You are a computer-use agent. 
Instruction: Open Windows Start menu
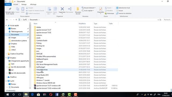[x=8, y=95]
